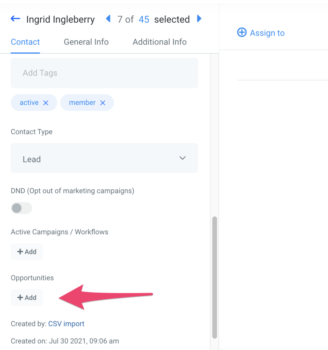
Task: Add a new Opportunity
Action: click(27, 298)
